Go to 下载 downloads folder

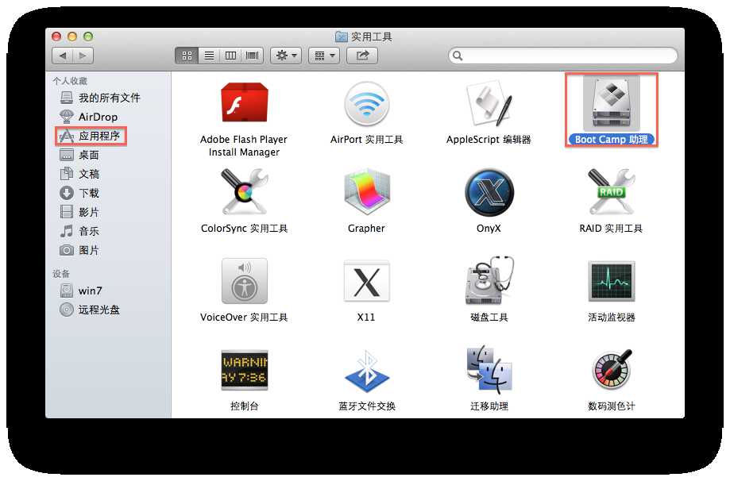(79, 193)
